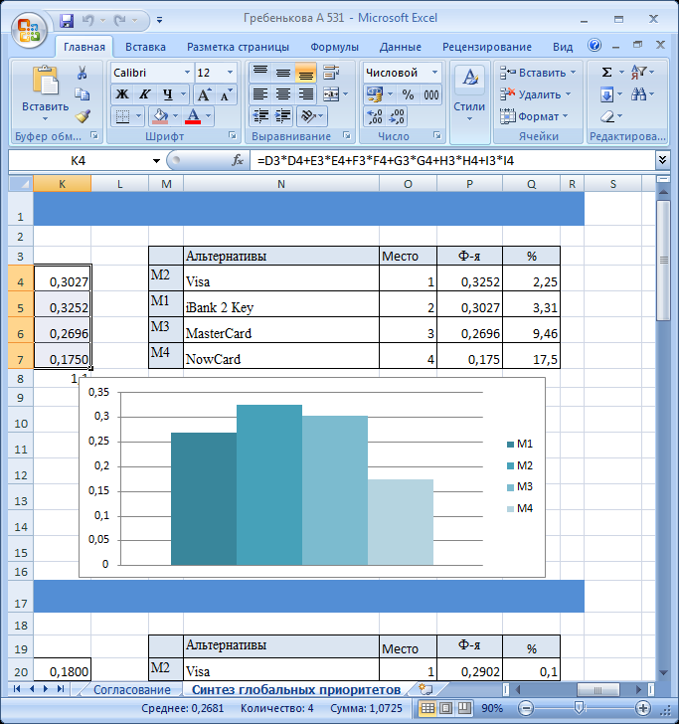
Task: Save the workbook with the floppy icon
Action: tap(67, 20)
